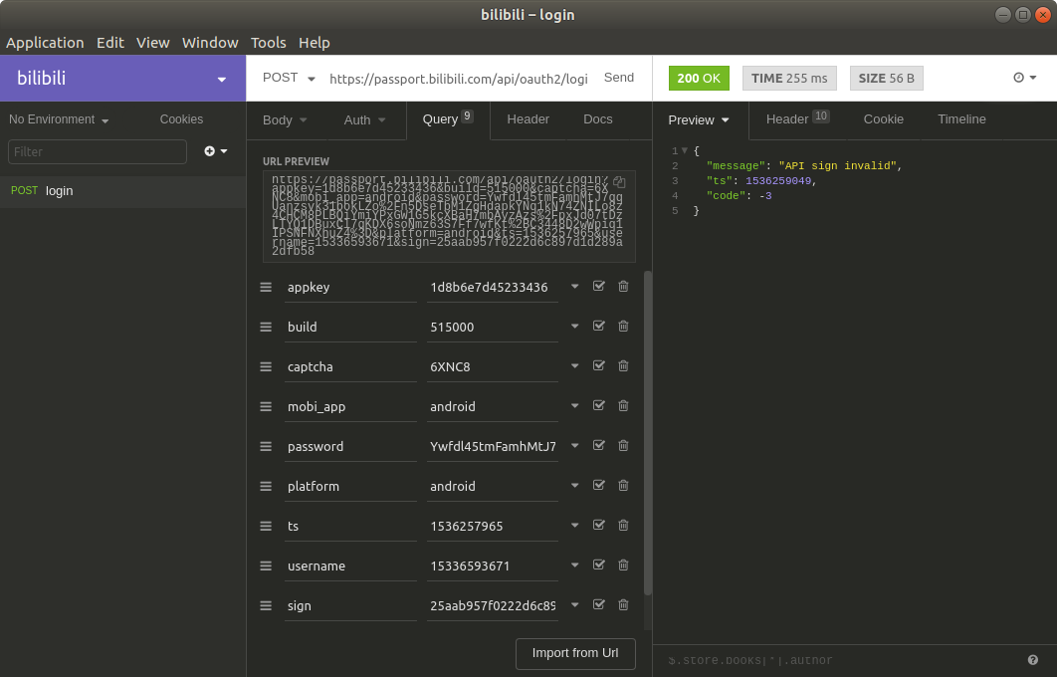The width and height of the screenshot is (1057, 677).
Task: Click the drag handle of ts row
Action: [x=266, y=526]
